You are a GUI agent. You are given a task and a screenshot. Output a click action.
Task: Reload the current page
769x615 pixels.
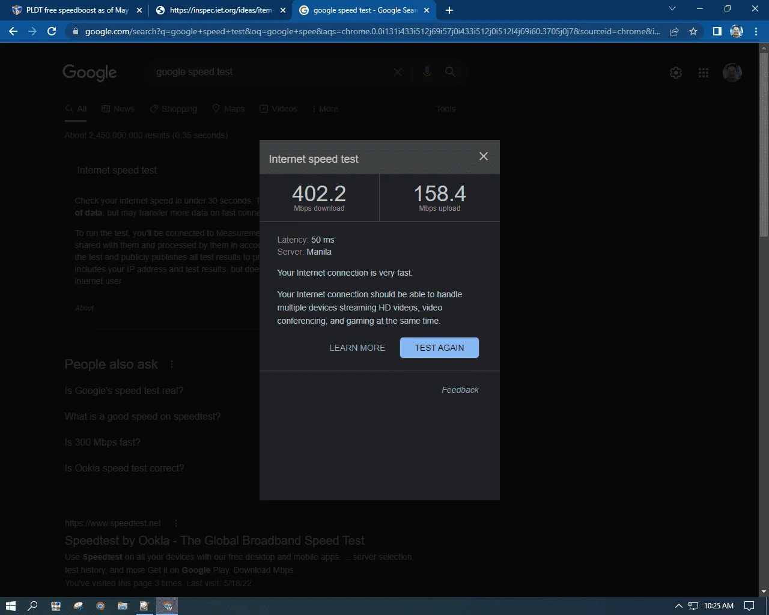point(52,31)
